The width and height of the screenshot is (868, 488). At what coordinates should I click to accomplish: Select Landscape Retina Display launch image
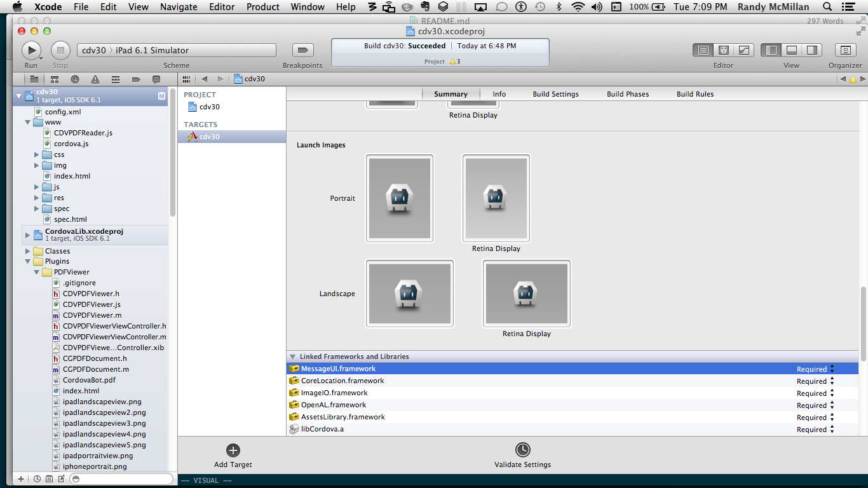click(527, 294)
